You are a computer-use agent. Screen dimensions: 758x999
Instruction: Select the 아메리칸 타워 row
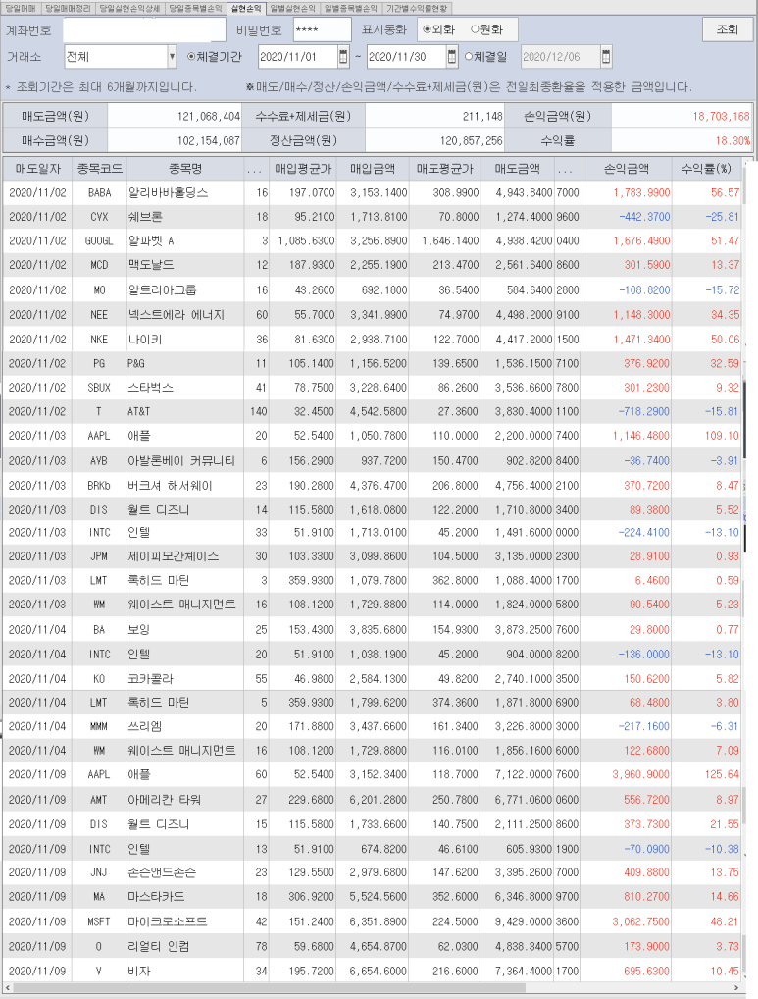coord(372,800)
